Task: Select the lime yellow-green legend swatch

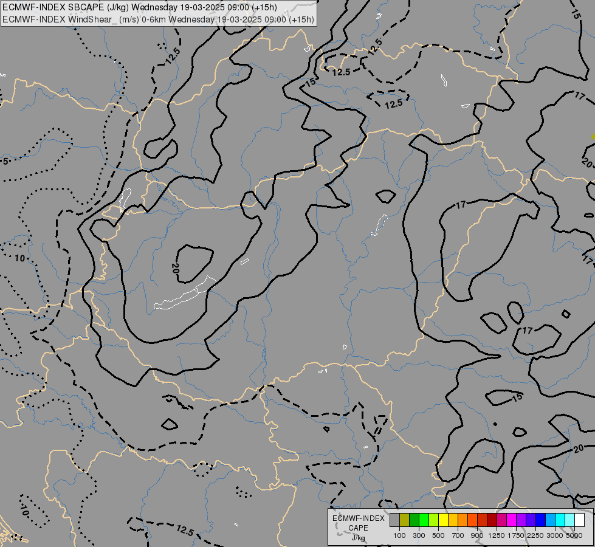Action: (x=434, y=520)
